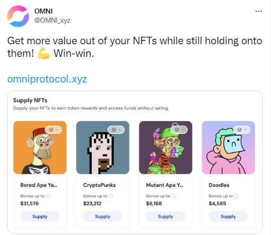Image resolution: width=271 pixels, height=235 pixels.
Task: Open the Doodles character thumbnail
Action: pyautogui.click(x=228, y=147)
